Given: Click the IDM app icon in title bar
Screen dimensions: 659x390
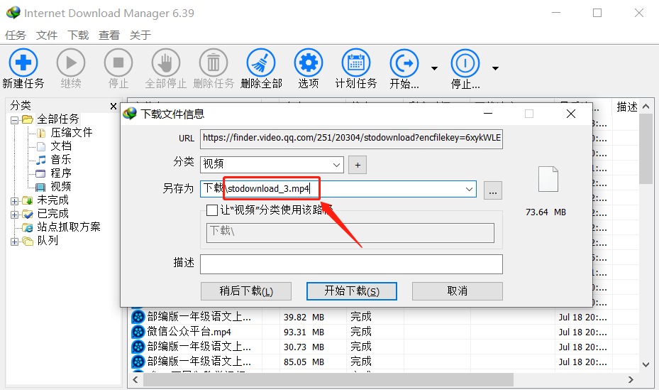Looking at the screenshot, I should pyautogui.click(x=13, y=13).
